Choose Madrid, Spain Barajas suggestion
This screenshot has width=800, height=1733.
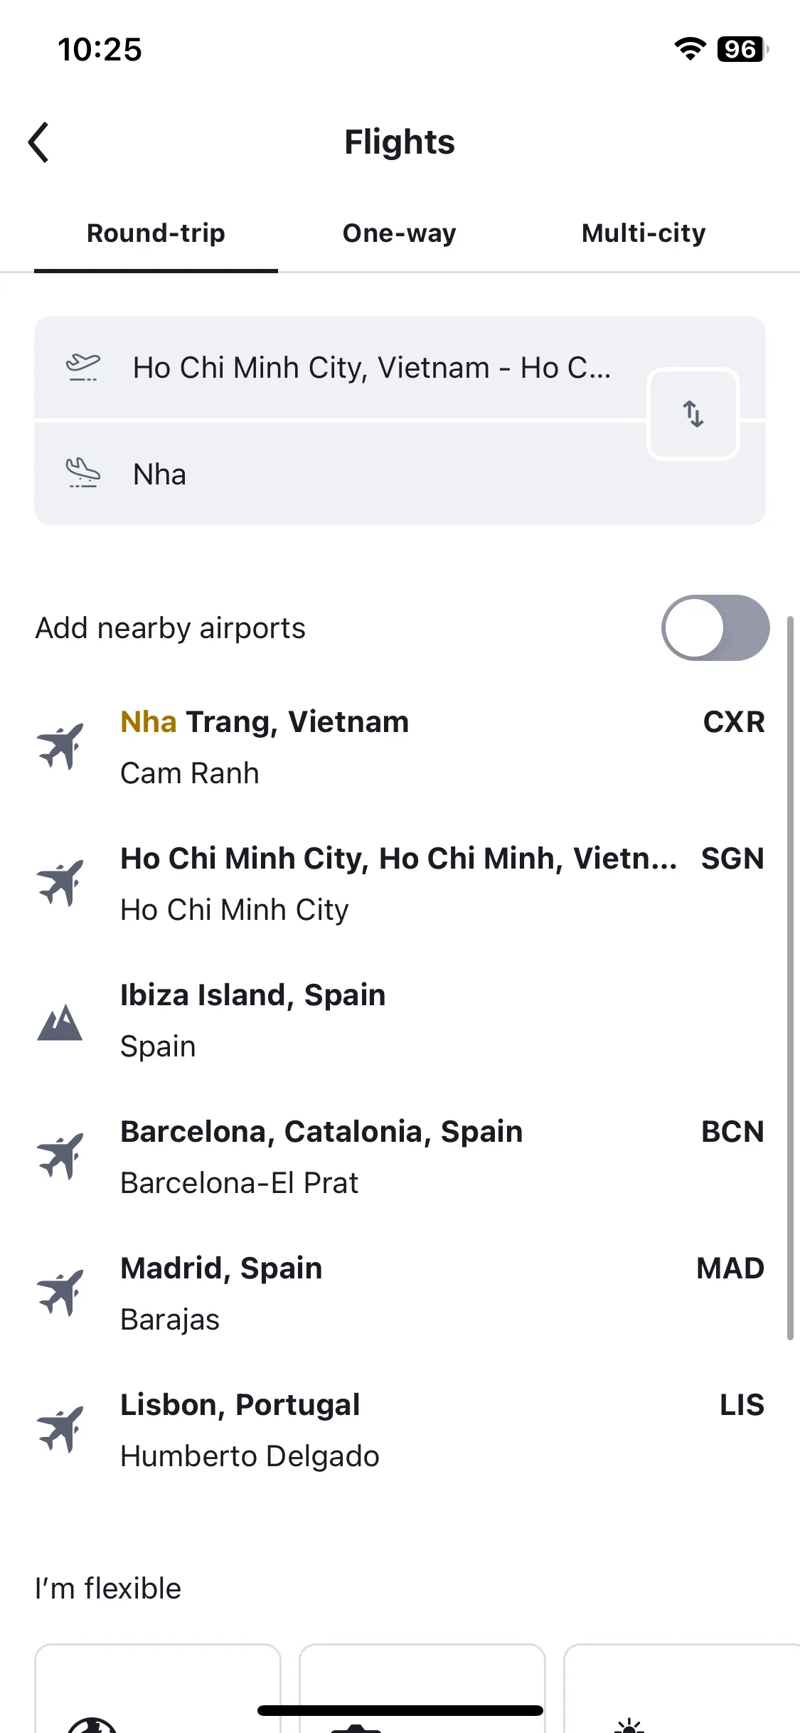click(x=400, y=1293)
